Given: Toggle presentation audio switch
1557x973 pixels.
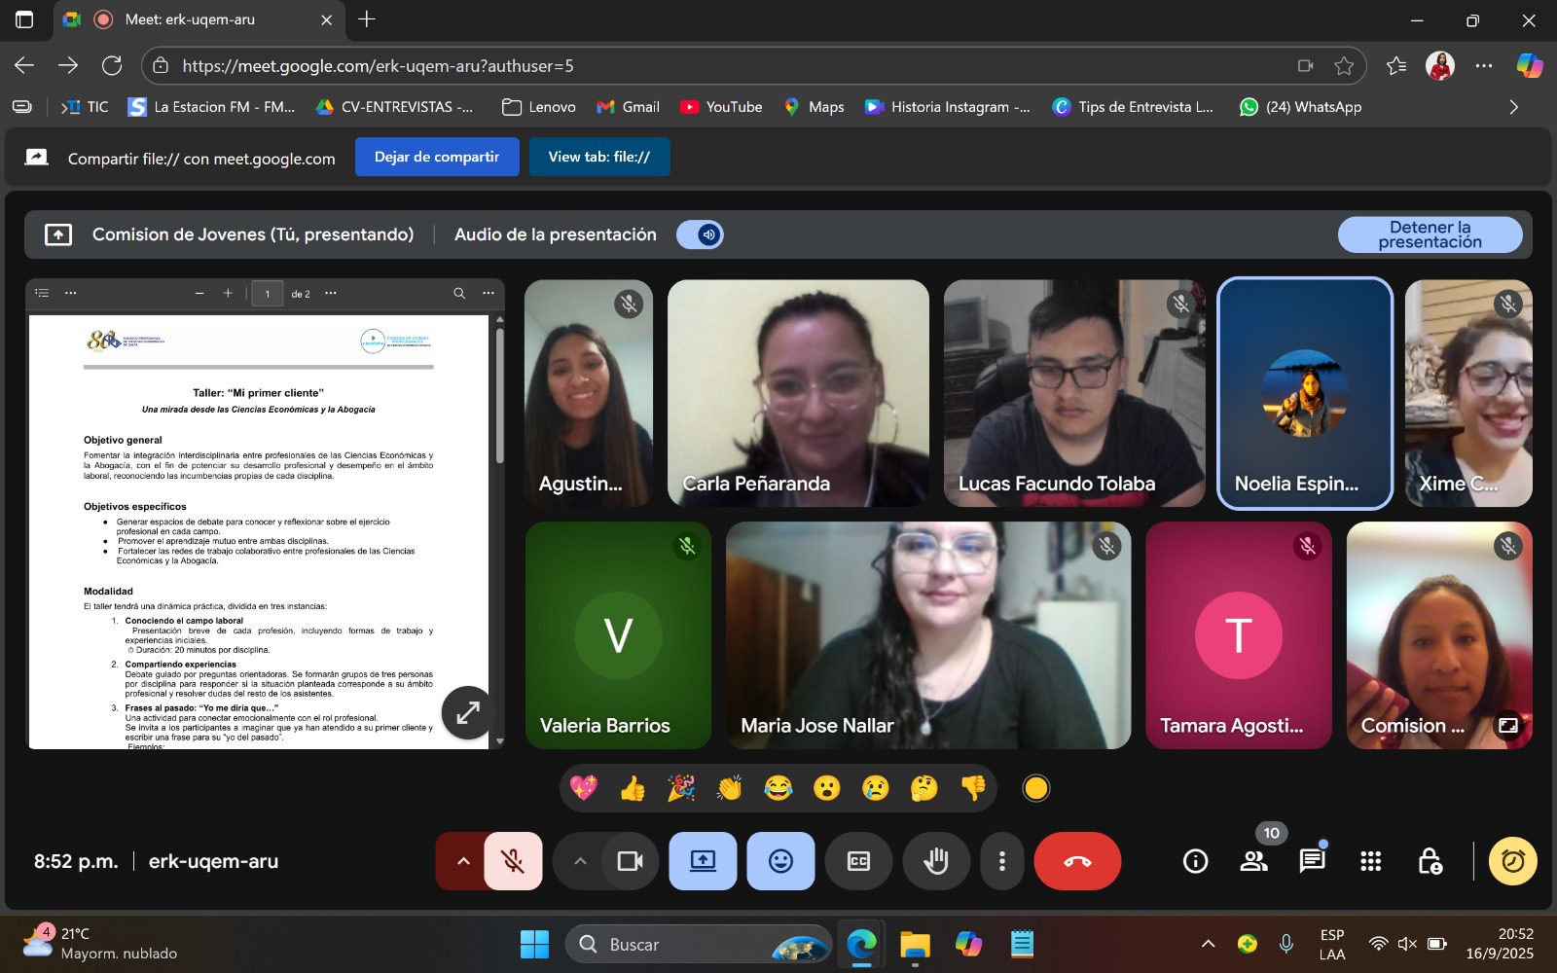Looking at the screenshot, I should click(701, 234).
